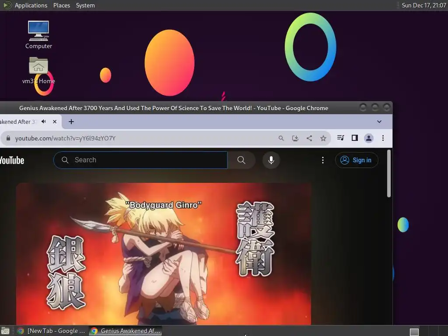Go to YouTube home via logo
The image size is (448, 336).
click(x=12, y=160)
